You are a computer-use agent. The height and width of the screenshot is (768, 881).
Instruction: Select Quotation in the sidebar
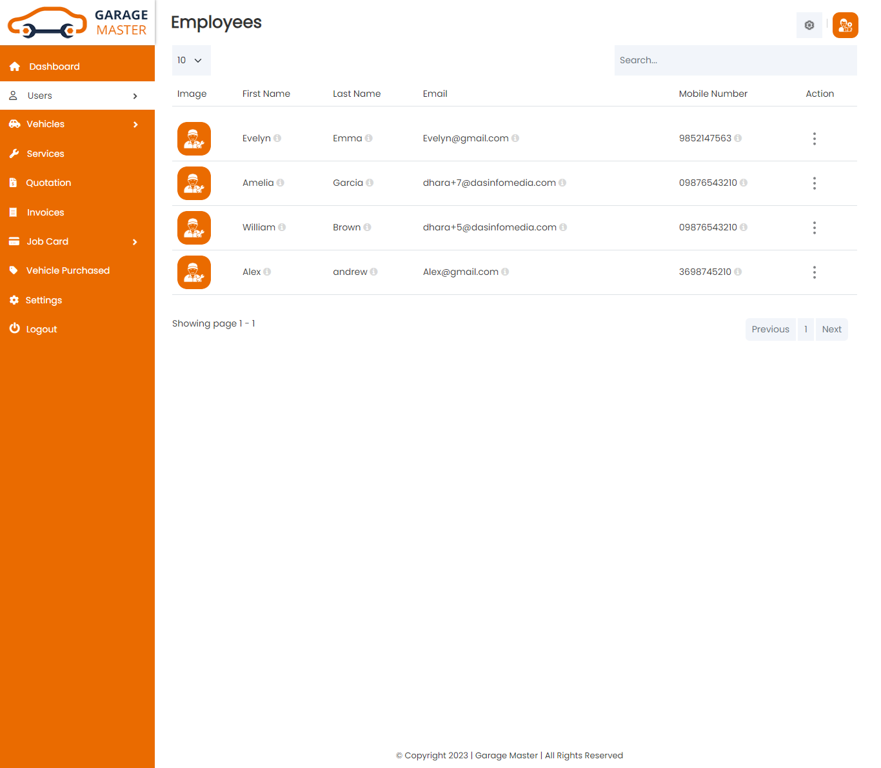tap(48, 183)
